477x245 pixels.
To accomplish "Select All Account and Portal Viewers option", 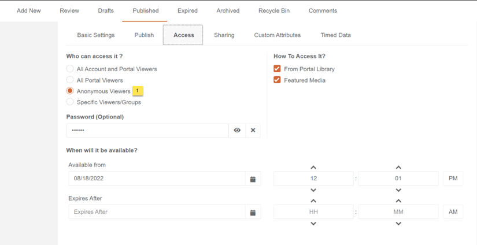I will (70, 69).
